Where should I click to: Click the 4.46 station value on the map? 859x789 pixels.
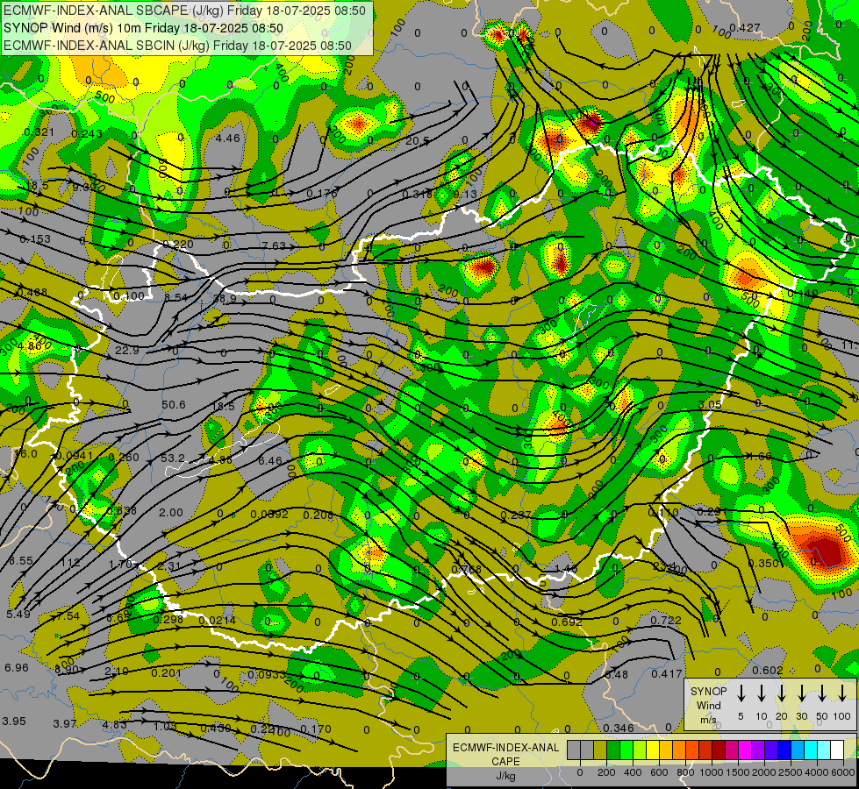point(227,138)
